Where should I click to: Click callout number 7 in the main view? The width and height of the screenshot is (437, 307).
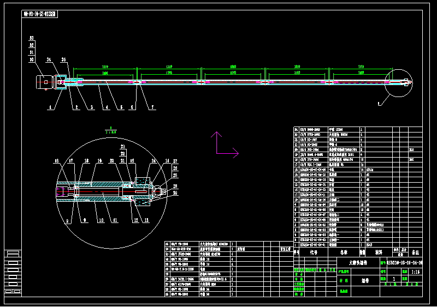click(x=152, y=107)
